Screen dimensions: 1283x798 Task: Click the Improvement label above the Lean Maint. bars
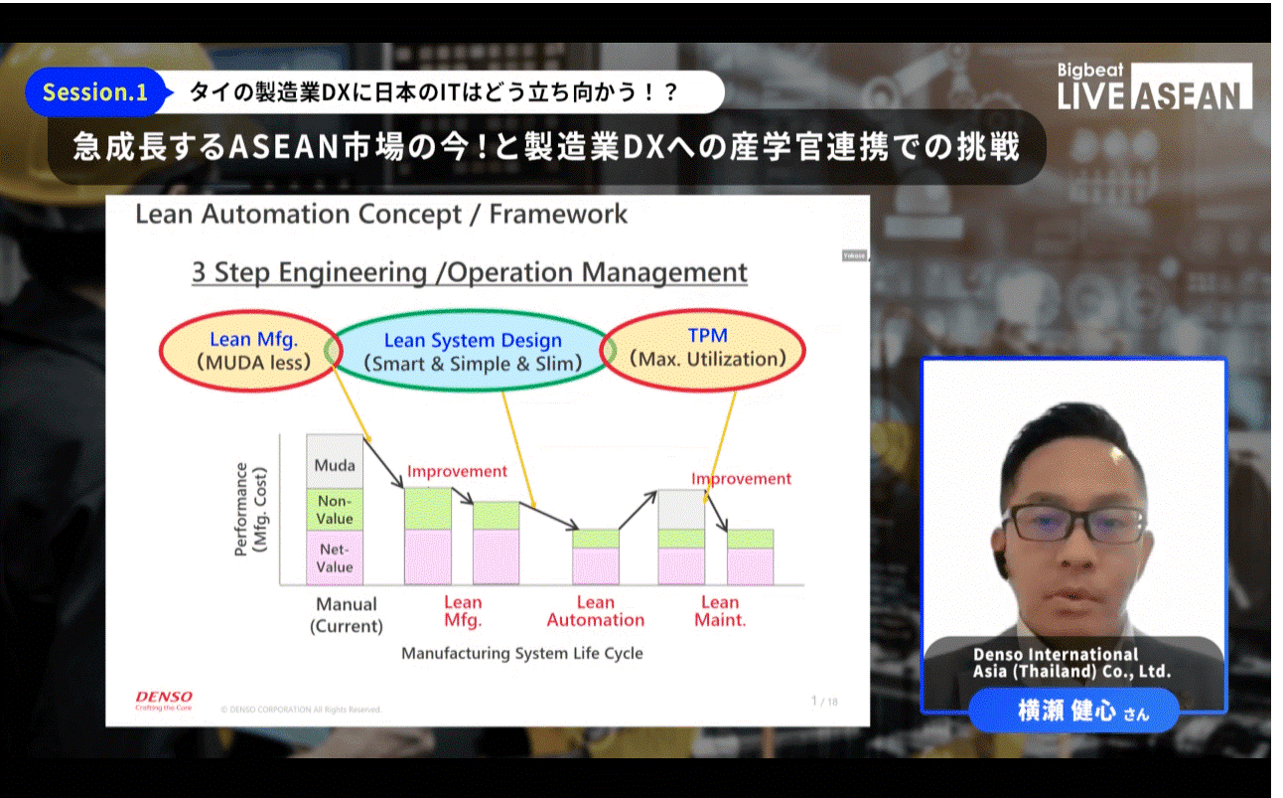(742, 478)
